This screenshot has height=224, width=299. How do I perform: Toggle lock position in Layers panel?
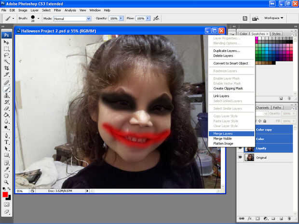(x=260, y=121)
